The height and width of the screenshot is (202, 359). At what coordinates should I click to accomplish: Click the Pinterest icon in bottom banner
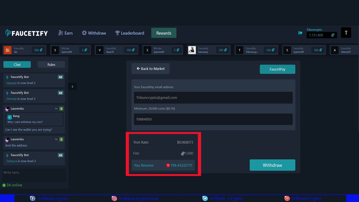click(x=287, y=198)
